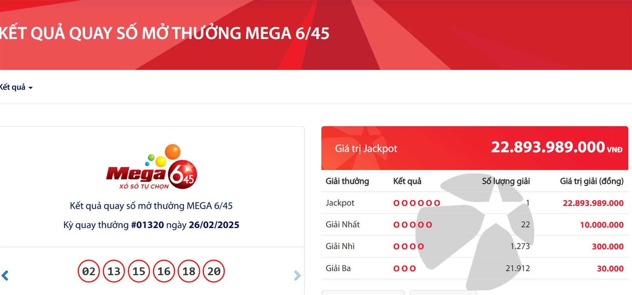
Task: Go to next draw with right arrow
Action: [x=297, y=275]
